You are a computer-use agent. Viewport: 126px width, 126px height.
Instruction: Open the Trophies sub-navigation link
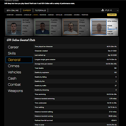[85, 15]
